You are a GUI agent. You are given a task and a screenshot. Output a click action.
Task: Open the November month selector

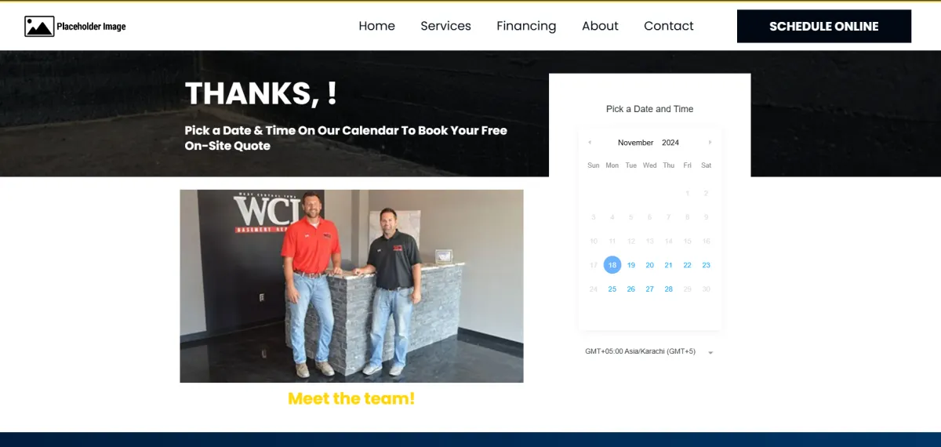(x=635, y=143)
